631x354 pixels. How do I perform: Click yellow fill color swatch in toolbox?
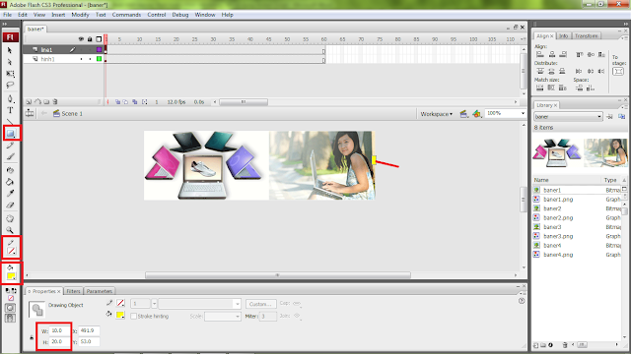(11, 276)
